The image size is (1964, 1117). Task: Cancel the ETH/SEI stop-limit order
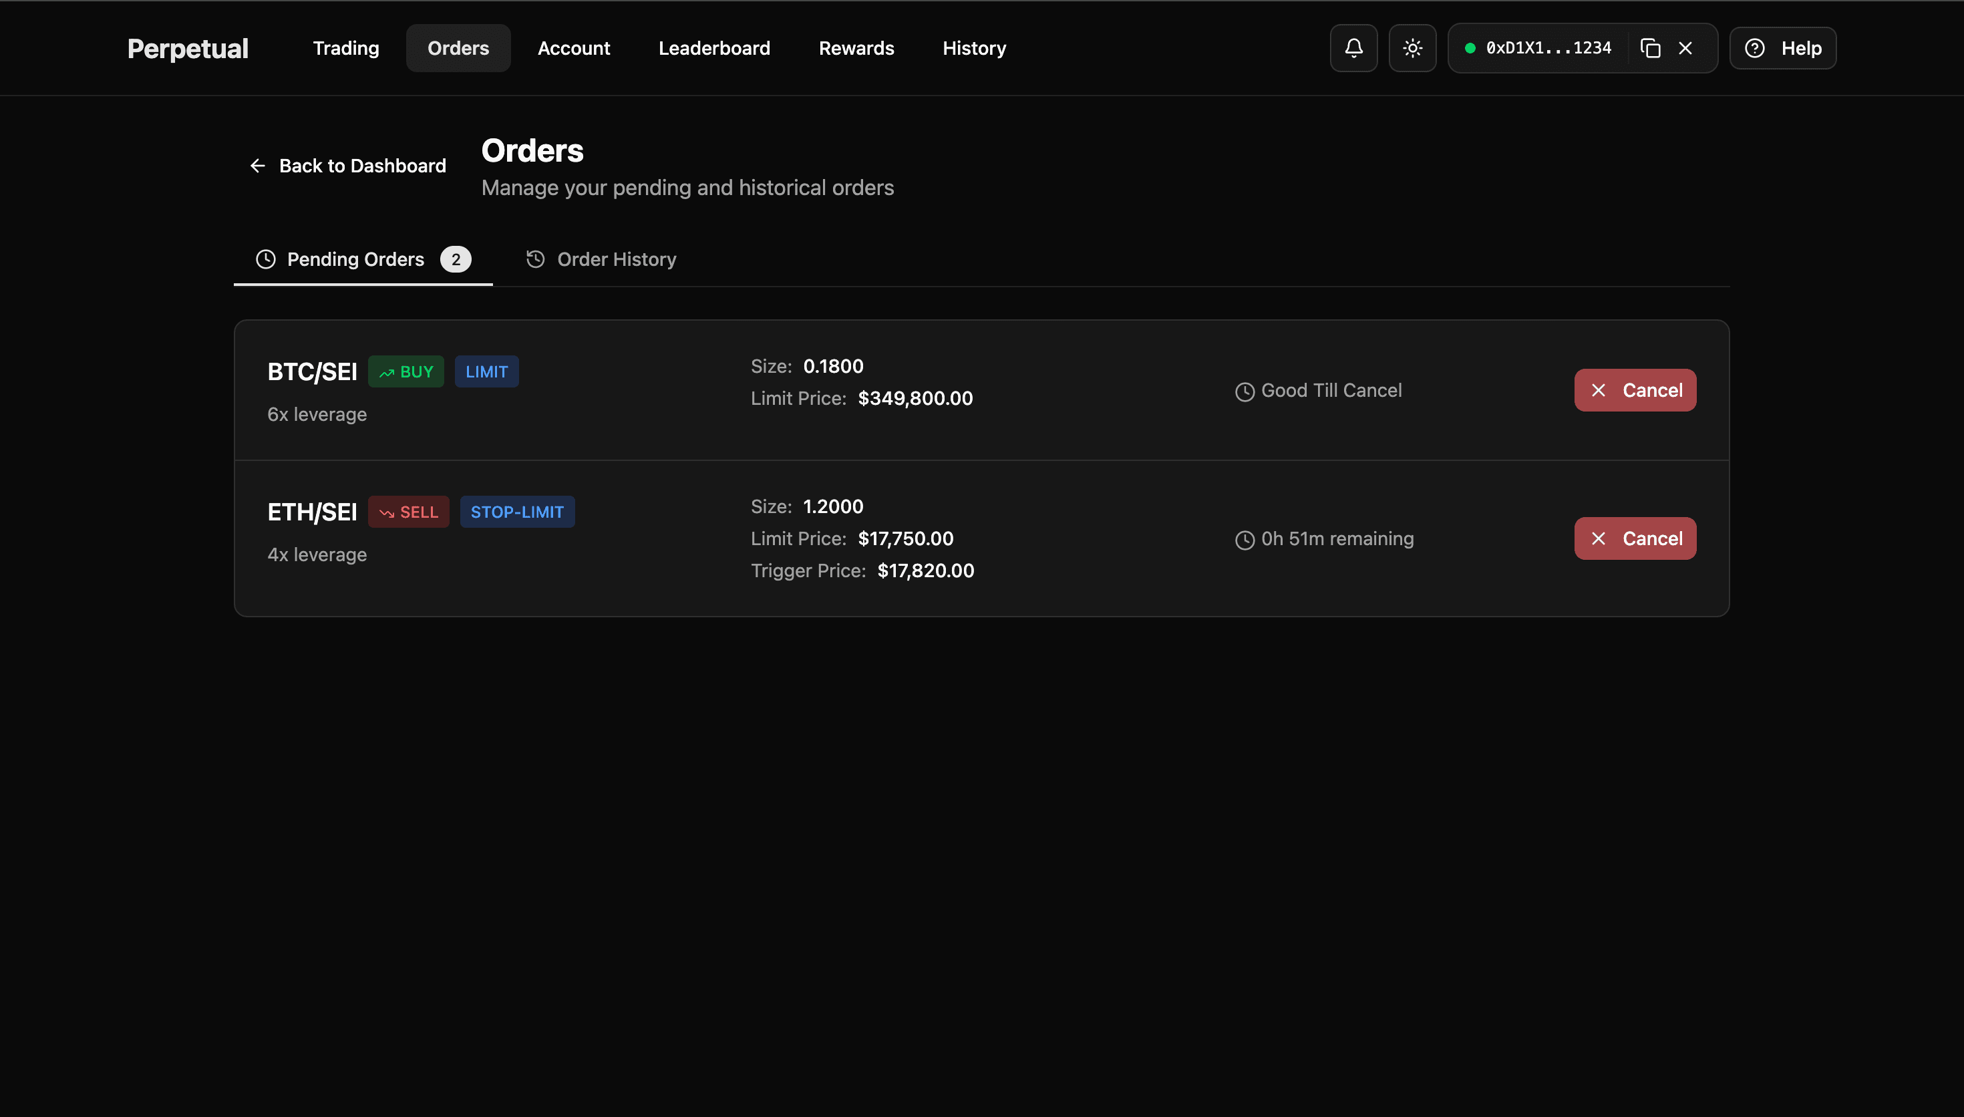pos(1635,538)
